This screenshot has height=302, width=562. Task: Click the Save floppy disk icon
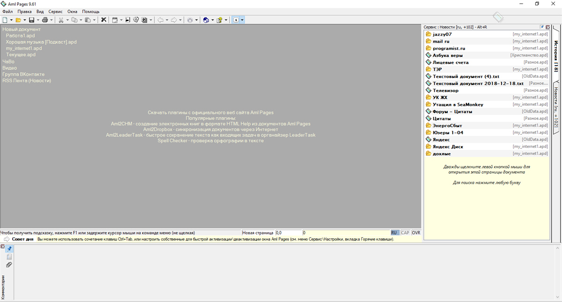coord(31,20)
